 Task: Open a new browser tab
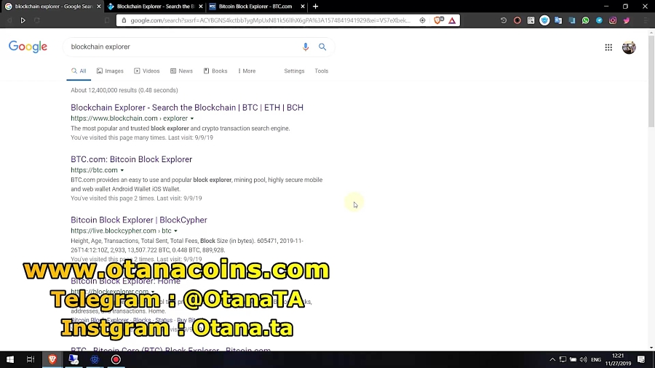tap(315, 7)
